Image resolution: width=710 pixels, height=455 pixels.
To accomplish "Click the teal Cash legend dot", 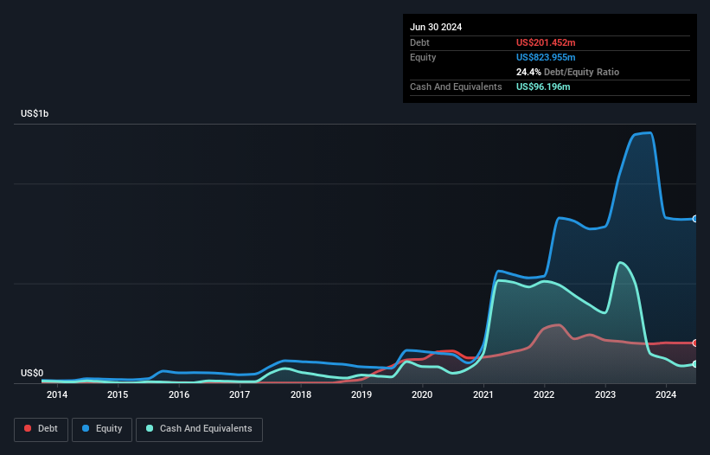I will click(150, 428).
